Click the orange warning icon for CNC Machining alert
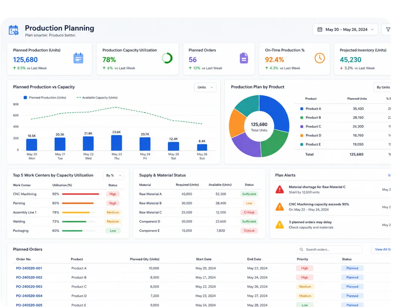This screenshot has height=307, width=419. (279, 207)
